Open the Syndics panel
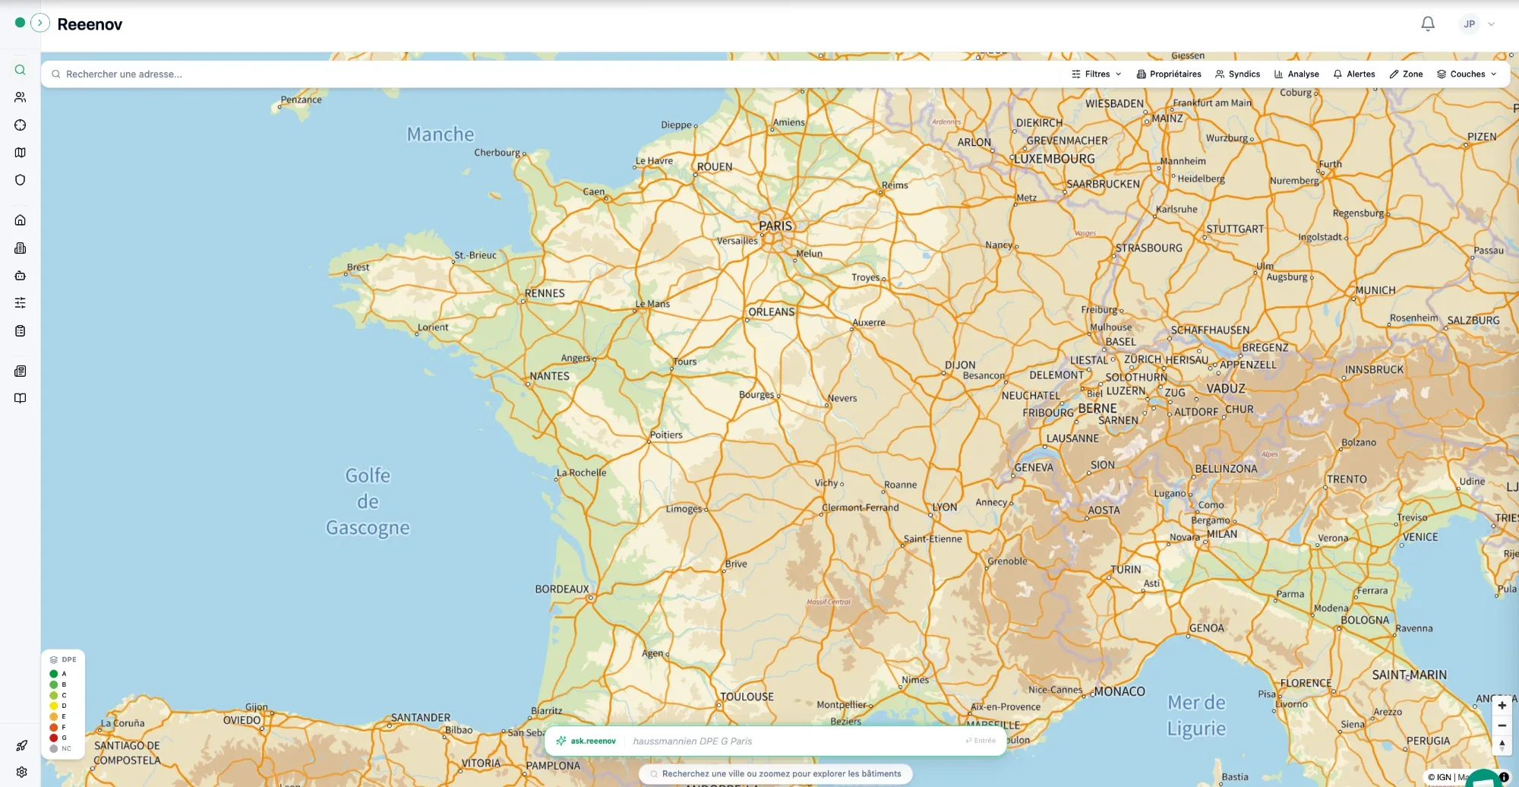 point(1237,74)
